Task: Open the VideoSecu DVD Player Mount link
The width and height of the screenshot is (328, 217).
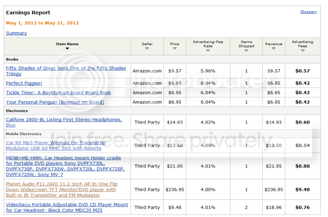Action: pos(67,208)
